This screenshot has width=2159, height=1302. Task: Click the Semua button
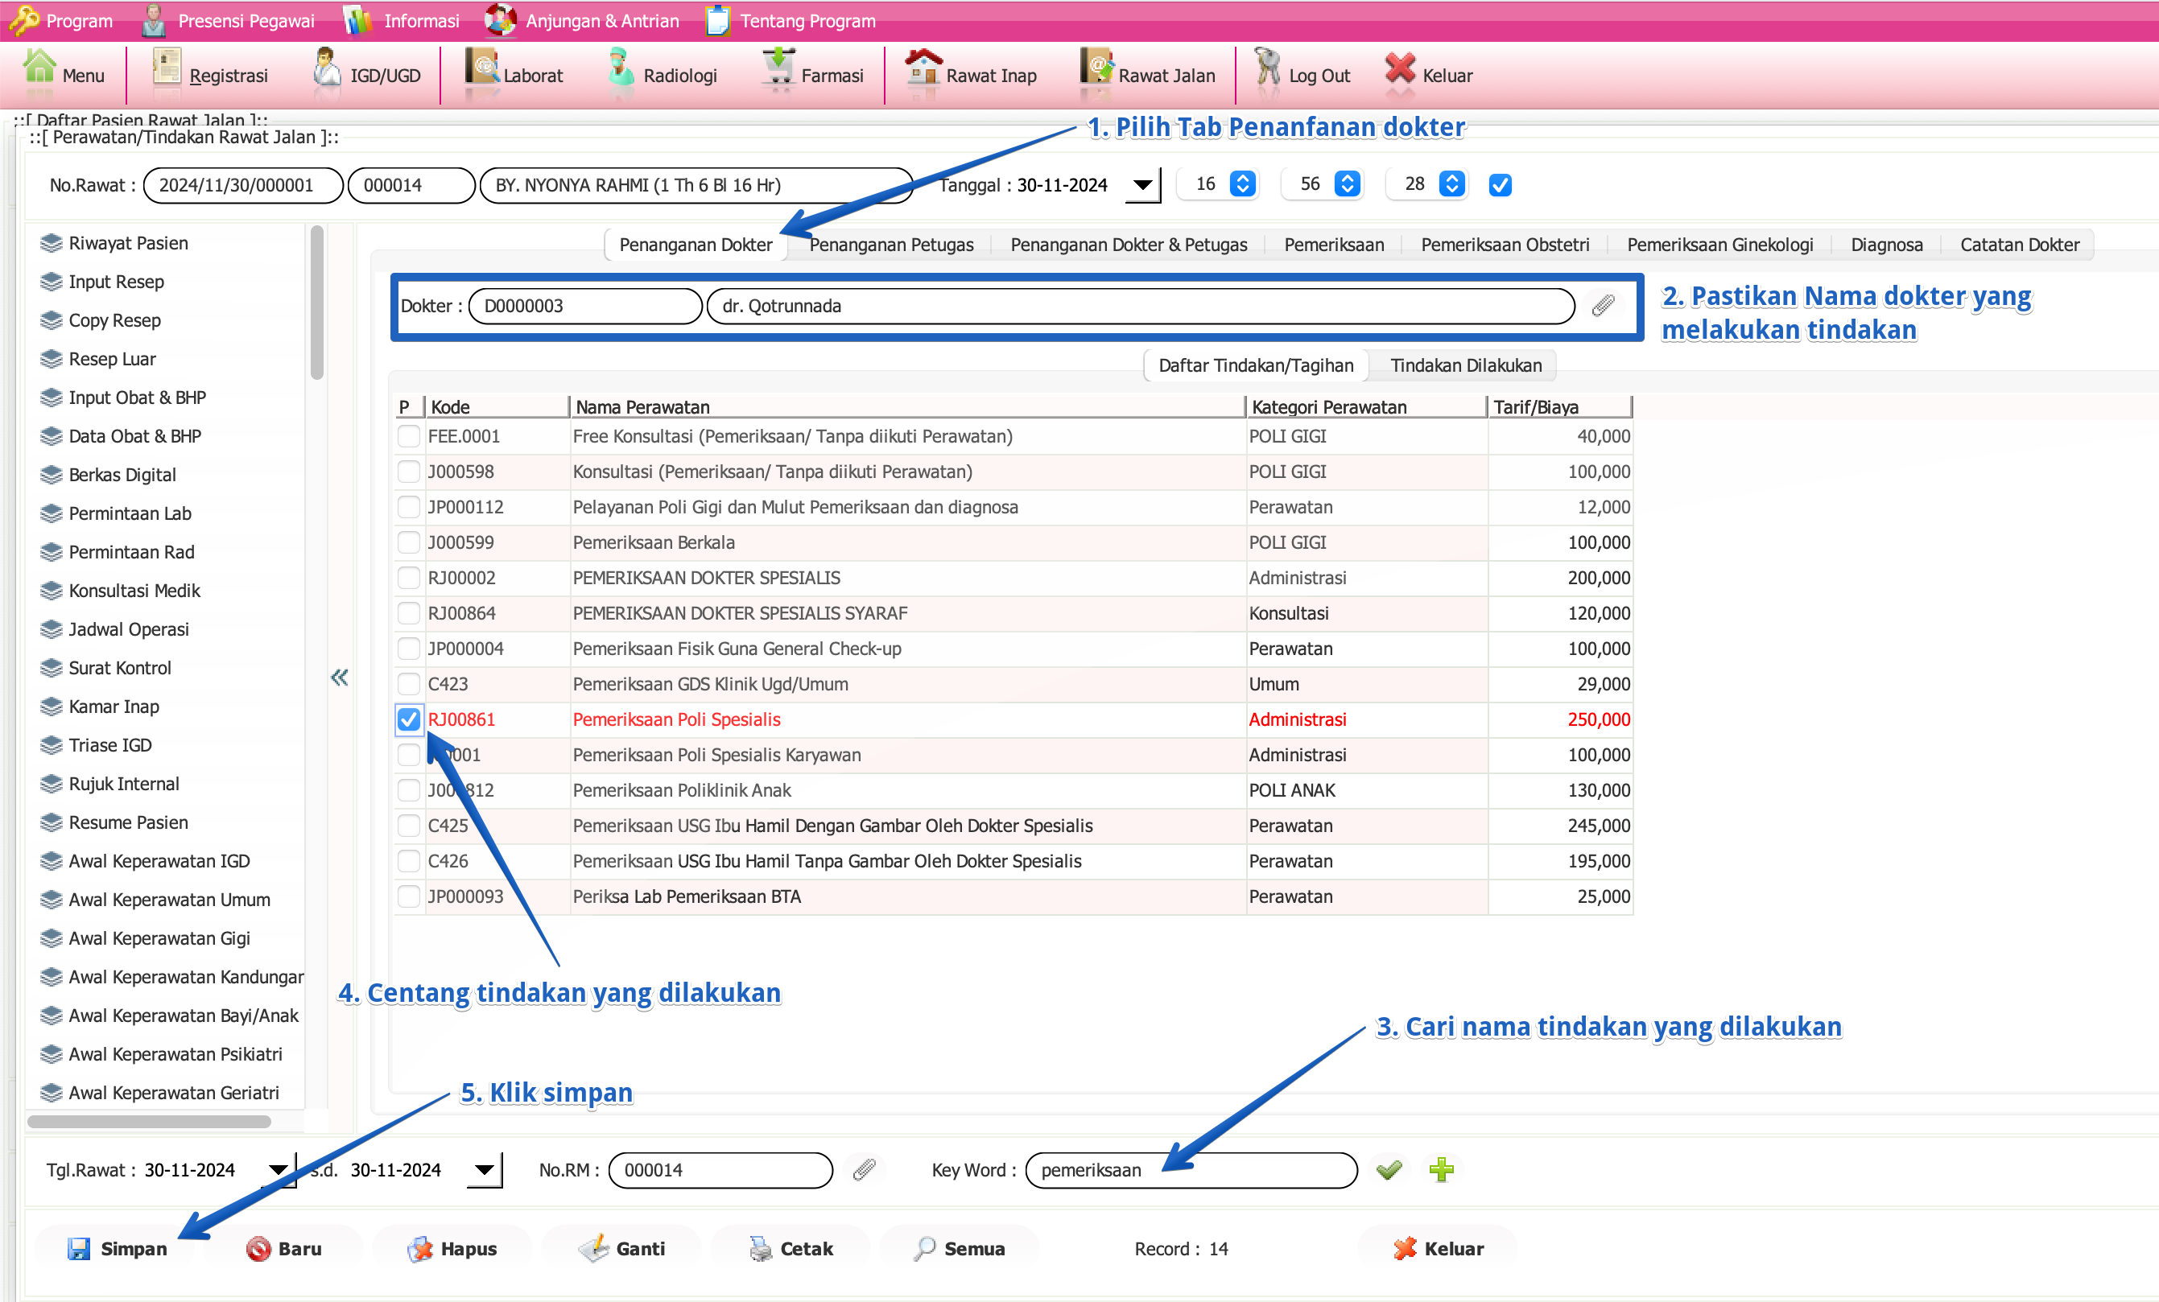[x=959, y=1249]
